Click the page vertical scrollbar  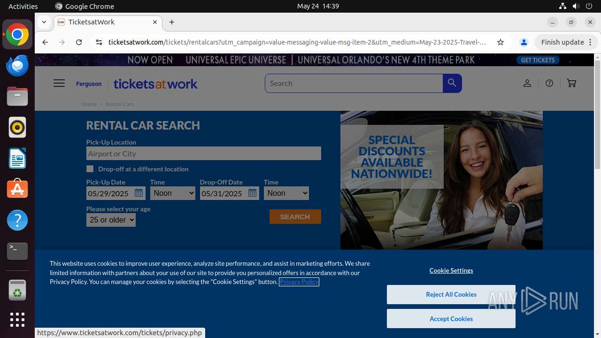click(597, 115)
